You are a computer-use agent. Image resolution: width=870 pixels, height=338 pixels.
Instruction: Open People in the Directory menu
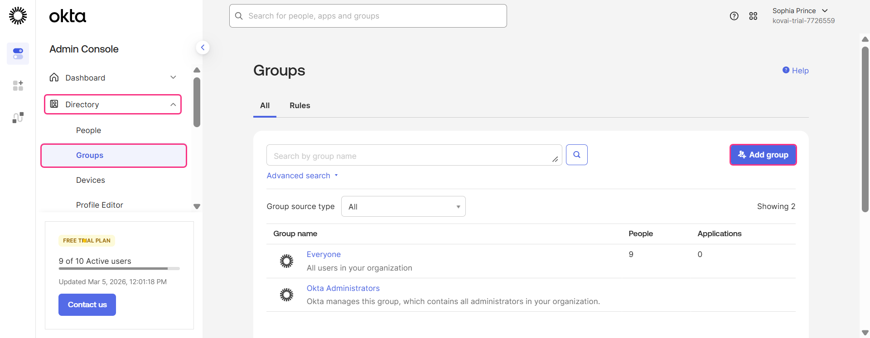(88, 130)
